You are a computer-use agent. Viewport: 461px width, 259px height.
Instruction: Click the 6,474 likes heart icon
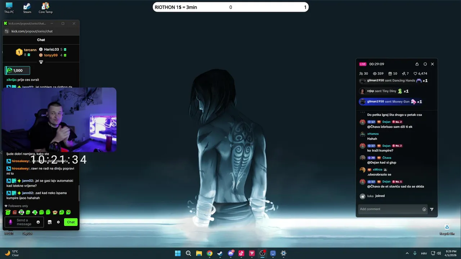click(415, 73)
